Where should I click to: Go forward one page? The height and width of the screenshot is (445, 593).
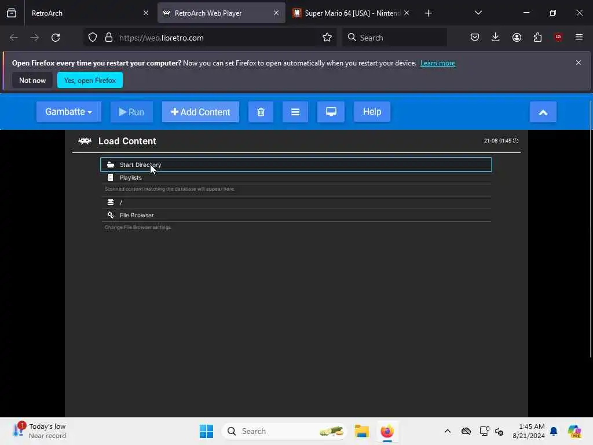[x=34, y=38]
